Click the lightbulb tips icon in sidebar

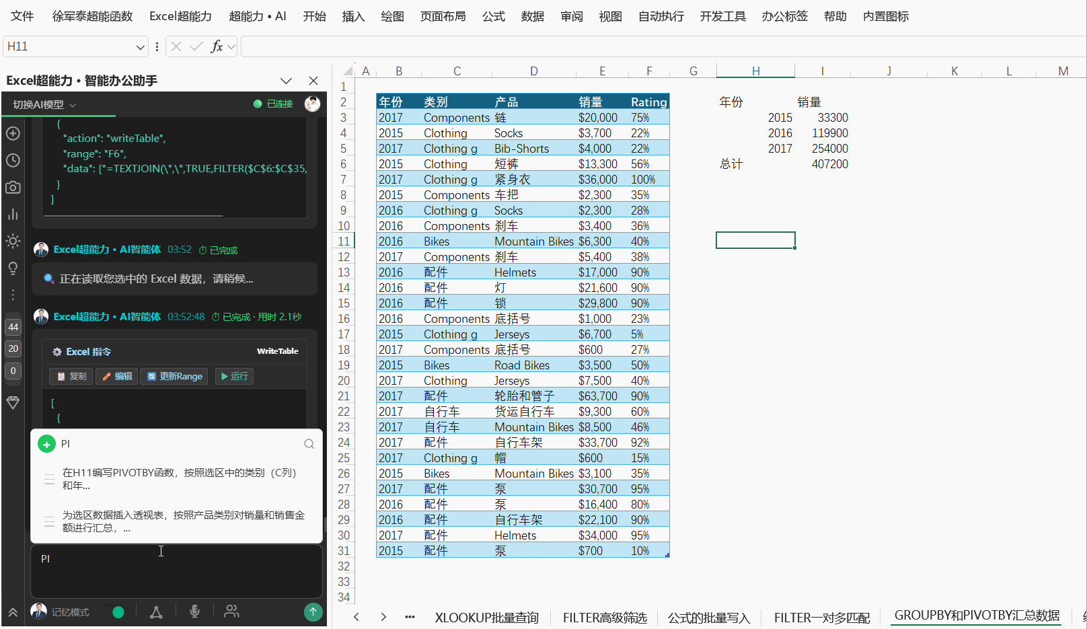pyautogui.click(x=13, y=268)
